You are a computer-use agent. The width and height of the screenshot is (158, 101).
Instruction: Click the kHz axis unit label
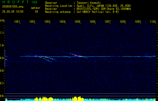tap(2, 20)
